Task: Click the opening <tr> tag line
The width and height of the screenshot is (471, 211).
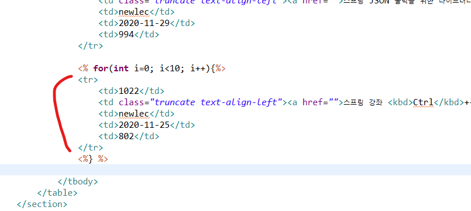Action: [x=88, y=80]
